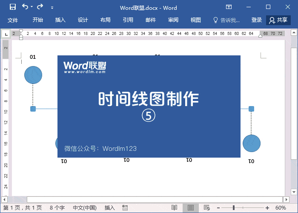Open the Undo history dropdown arrow
This screenshot has height=213, width=298.
tap(32, 7)
